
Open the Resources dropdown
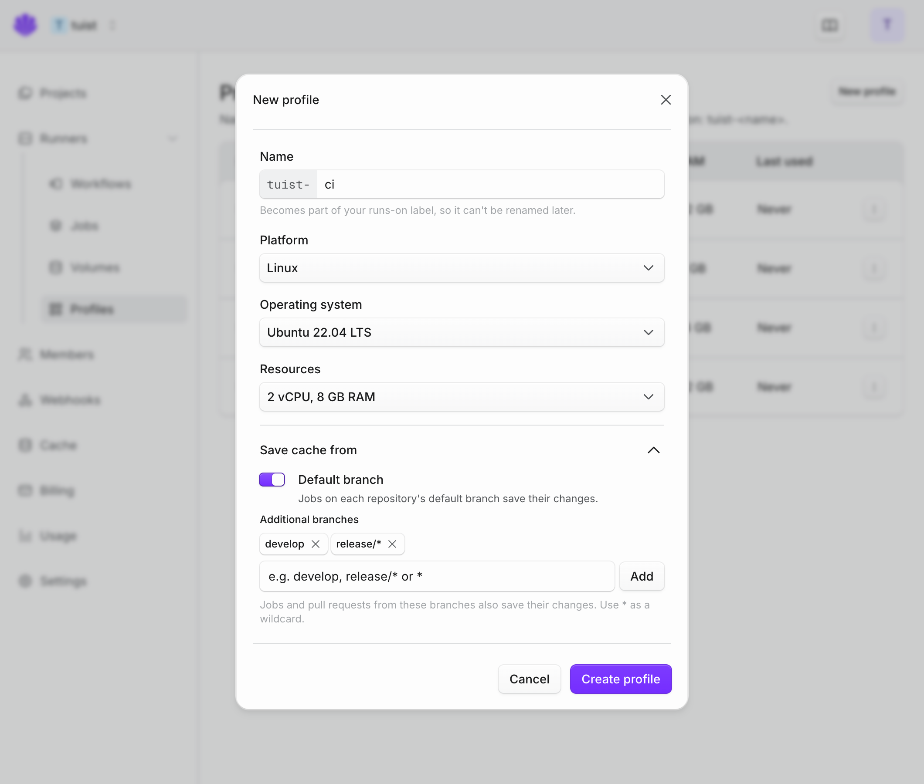pos(462,397)
